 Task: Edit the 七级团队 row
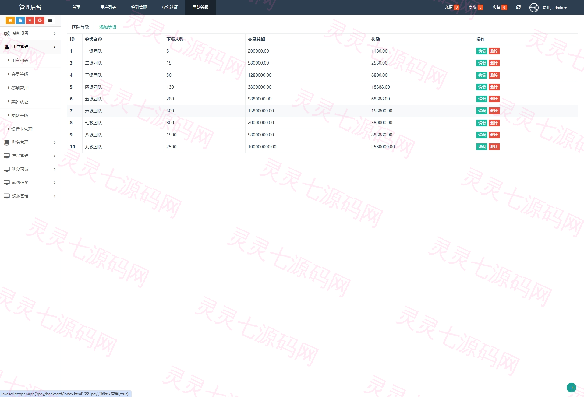(x=482, y=123)
